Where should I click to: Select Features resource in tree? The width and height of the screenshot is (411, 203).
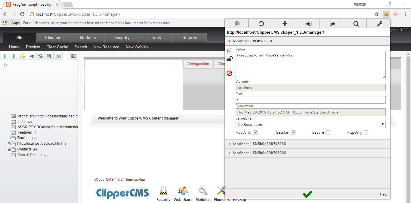click(25, 132)
